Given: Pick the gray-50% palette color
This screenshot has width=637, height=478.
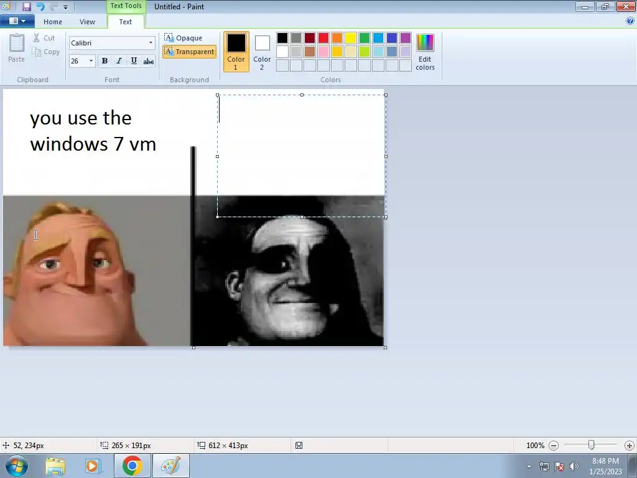Looking at the screenshot, I should coord(296,38).
